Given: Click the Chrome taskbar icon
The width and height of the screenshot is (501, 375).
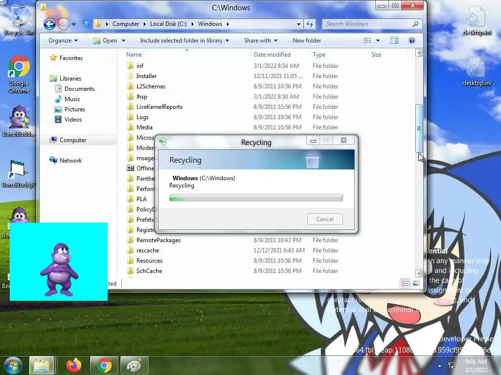Looking at the screenshot, I should tap(104, 365).
